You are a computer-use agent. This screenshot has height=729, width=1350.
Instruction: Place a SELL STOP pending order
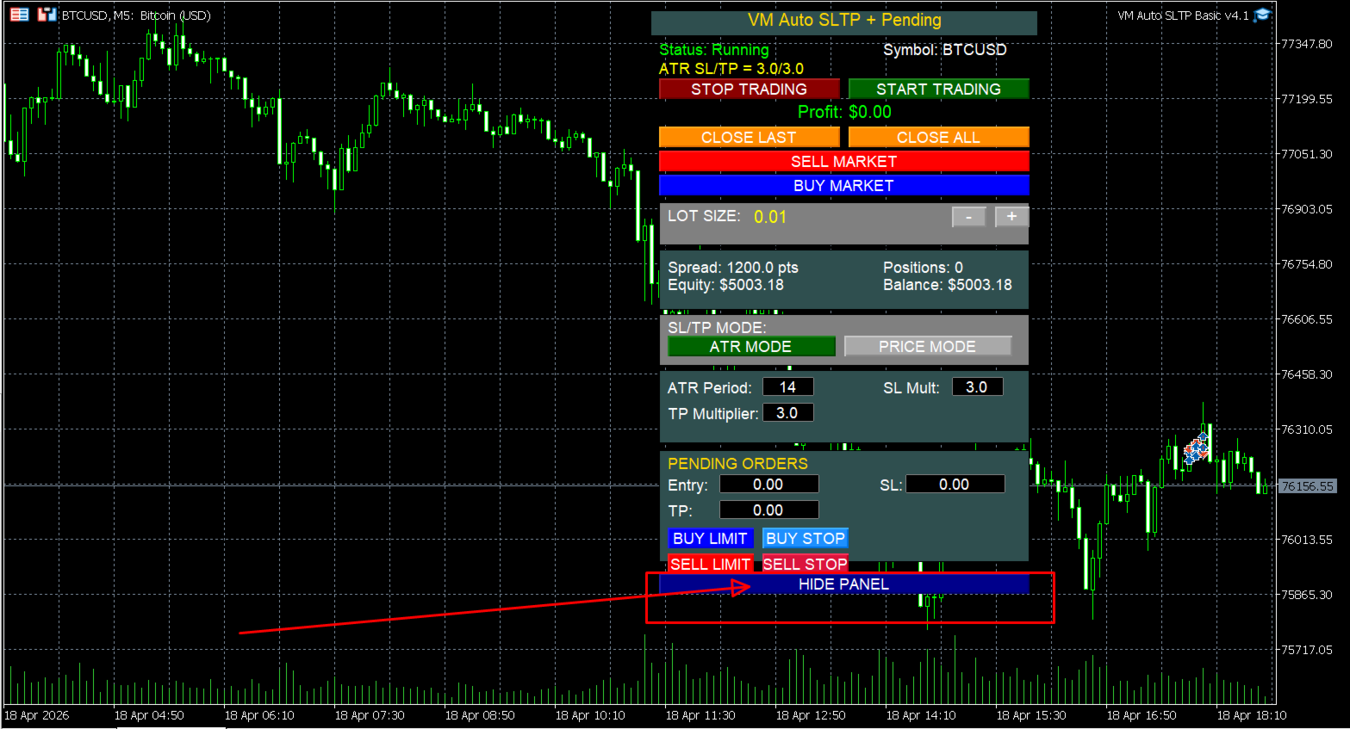pyautogui.click(x=806, y=564)
